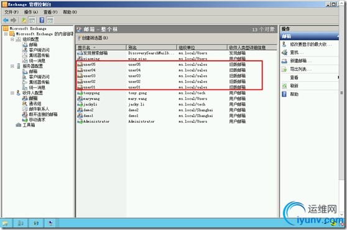This screenshot has width=347, height=230.
Task: Select 邮箱 under 服务器配置
Action: (x=33, y=71)
